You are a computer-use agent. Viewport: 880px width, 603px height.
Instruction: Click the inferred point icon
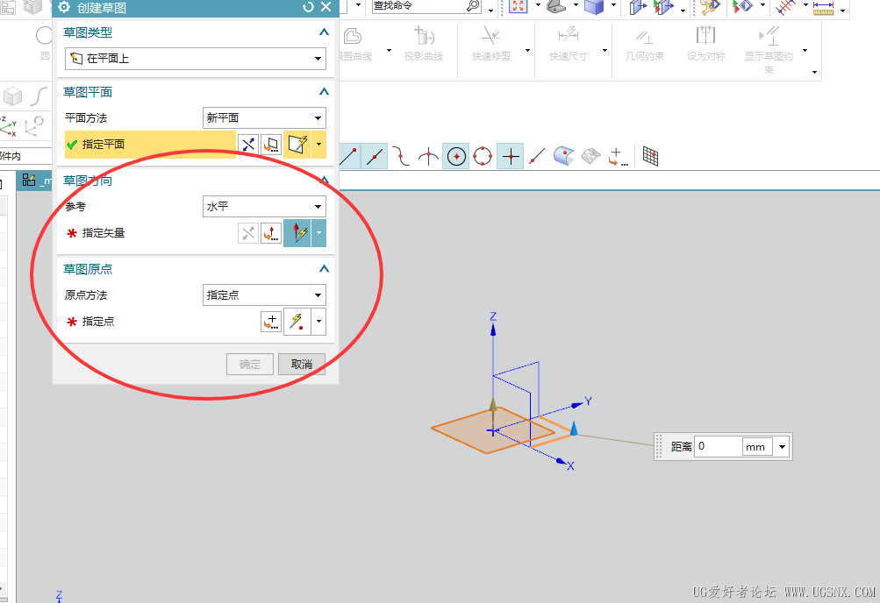pos(297,322)
